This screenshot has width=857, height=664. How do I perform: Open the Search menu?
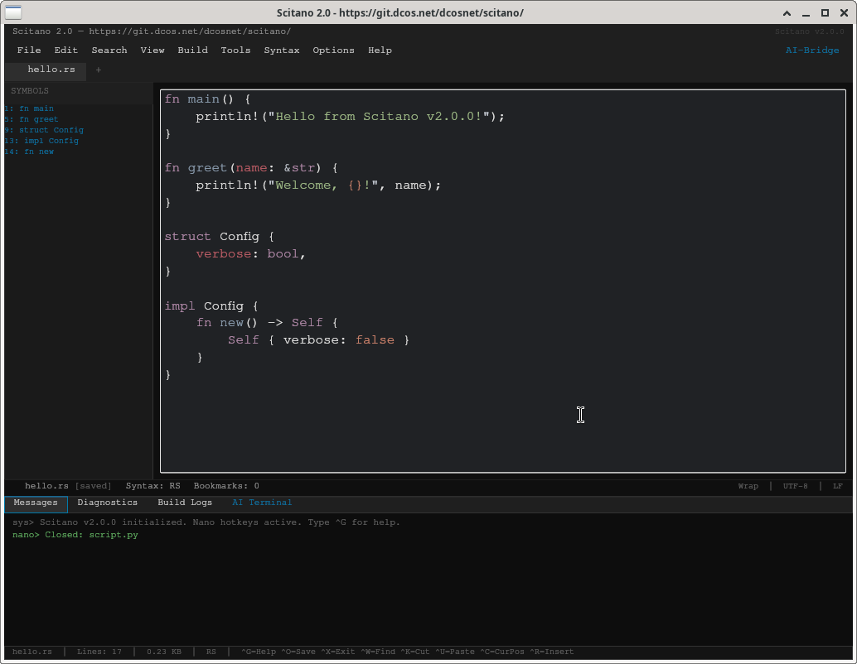tap(109, 51)
